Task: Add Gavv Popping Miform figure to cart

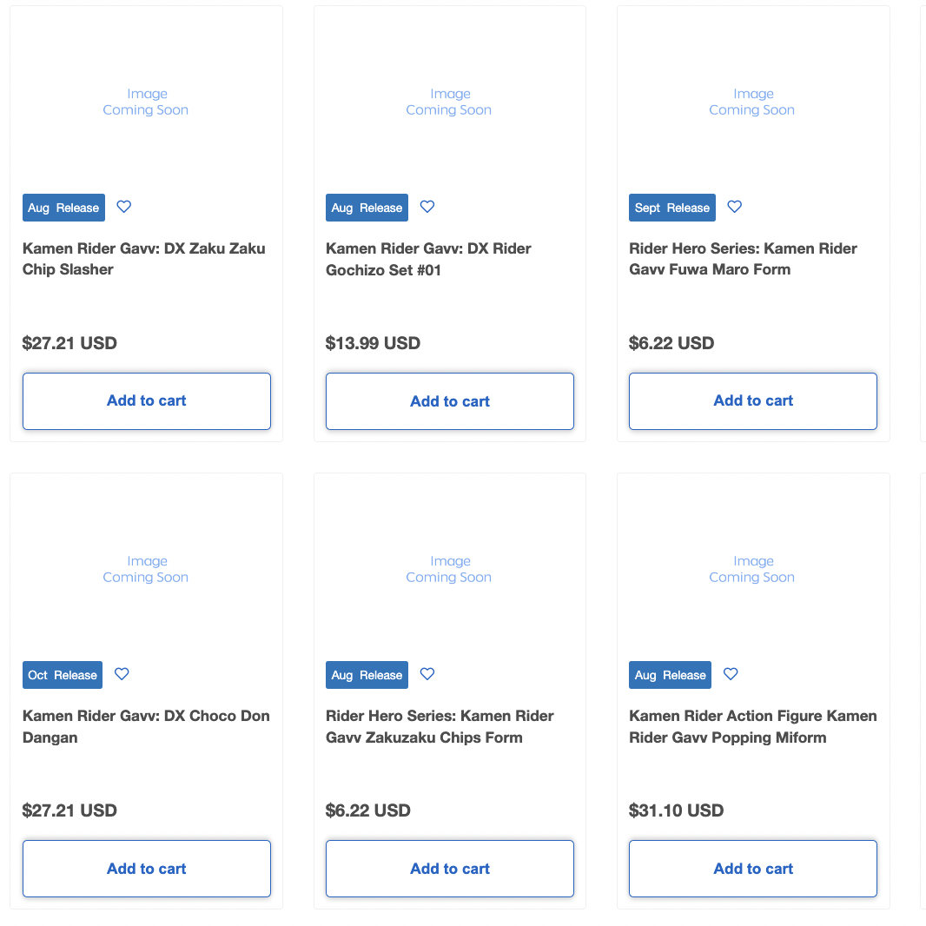Action: [753, 869]
